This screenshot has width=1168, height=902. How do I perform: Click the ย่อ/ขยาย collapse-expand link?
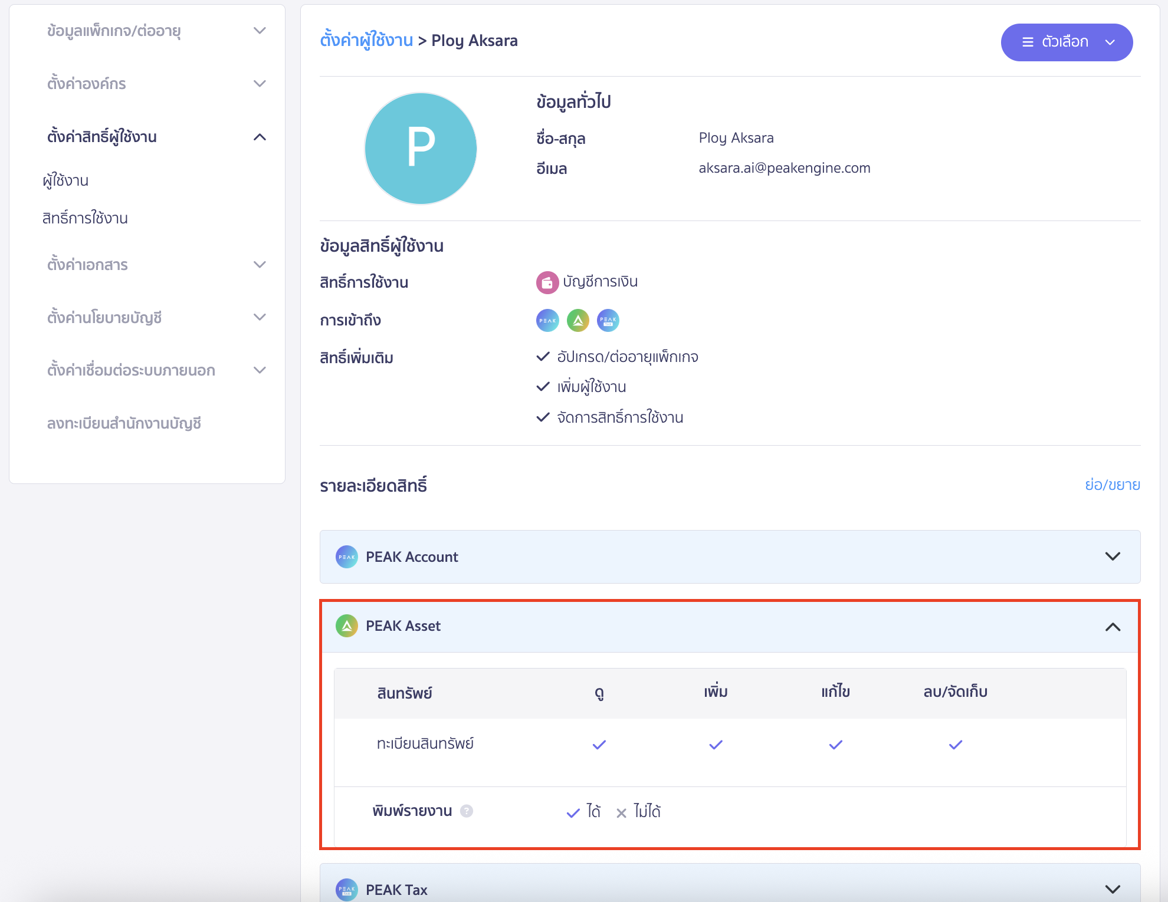(x=1112, y=485)
